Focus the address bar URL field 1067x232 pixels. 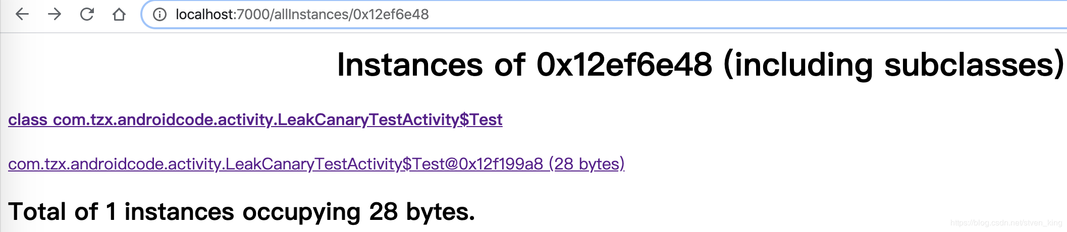tap(606, 15)
